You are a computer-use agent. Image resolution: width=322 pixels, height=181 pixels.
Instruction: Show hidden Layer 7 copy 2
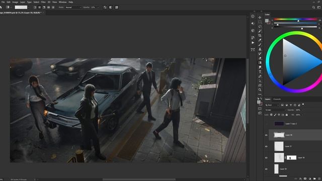click(266, 124)
